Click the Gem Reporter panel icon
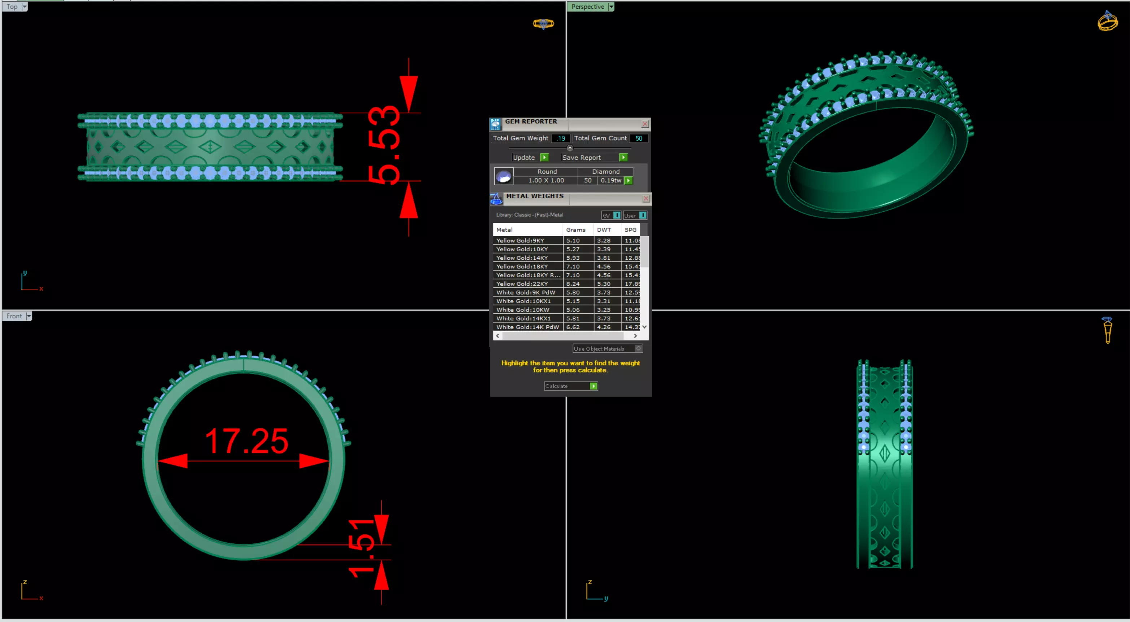Screen dimensions: 1130x622 coord(495,124)
